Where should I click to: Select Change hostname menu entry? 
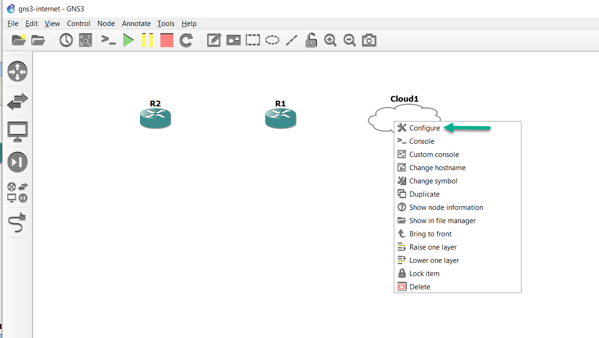coord(458,168)
